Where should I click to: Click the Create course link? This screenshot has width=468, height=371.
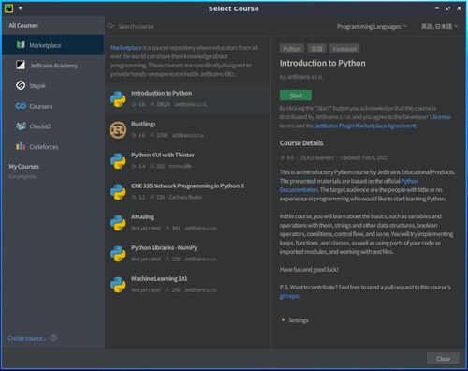pyautogui.click(x=27, y=338)
